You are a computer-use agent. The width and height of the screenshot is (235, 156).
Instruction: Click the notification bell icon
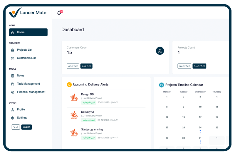click(x=59, y=13)
